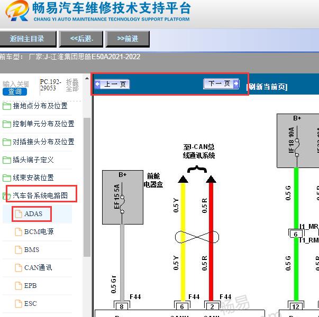Screen dimensions: 319x317
Task: Go forward with >>前进 button
Action: [x=127, y=39]
